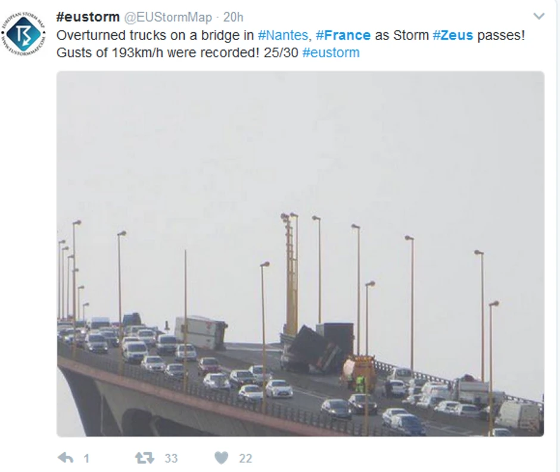Open the #France hashtag link
560x472 pixels.
pos(343,35)
